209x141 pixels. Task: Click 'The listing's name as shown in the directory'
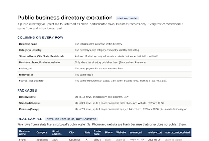pos(98,44)
